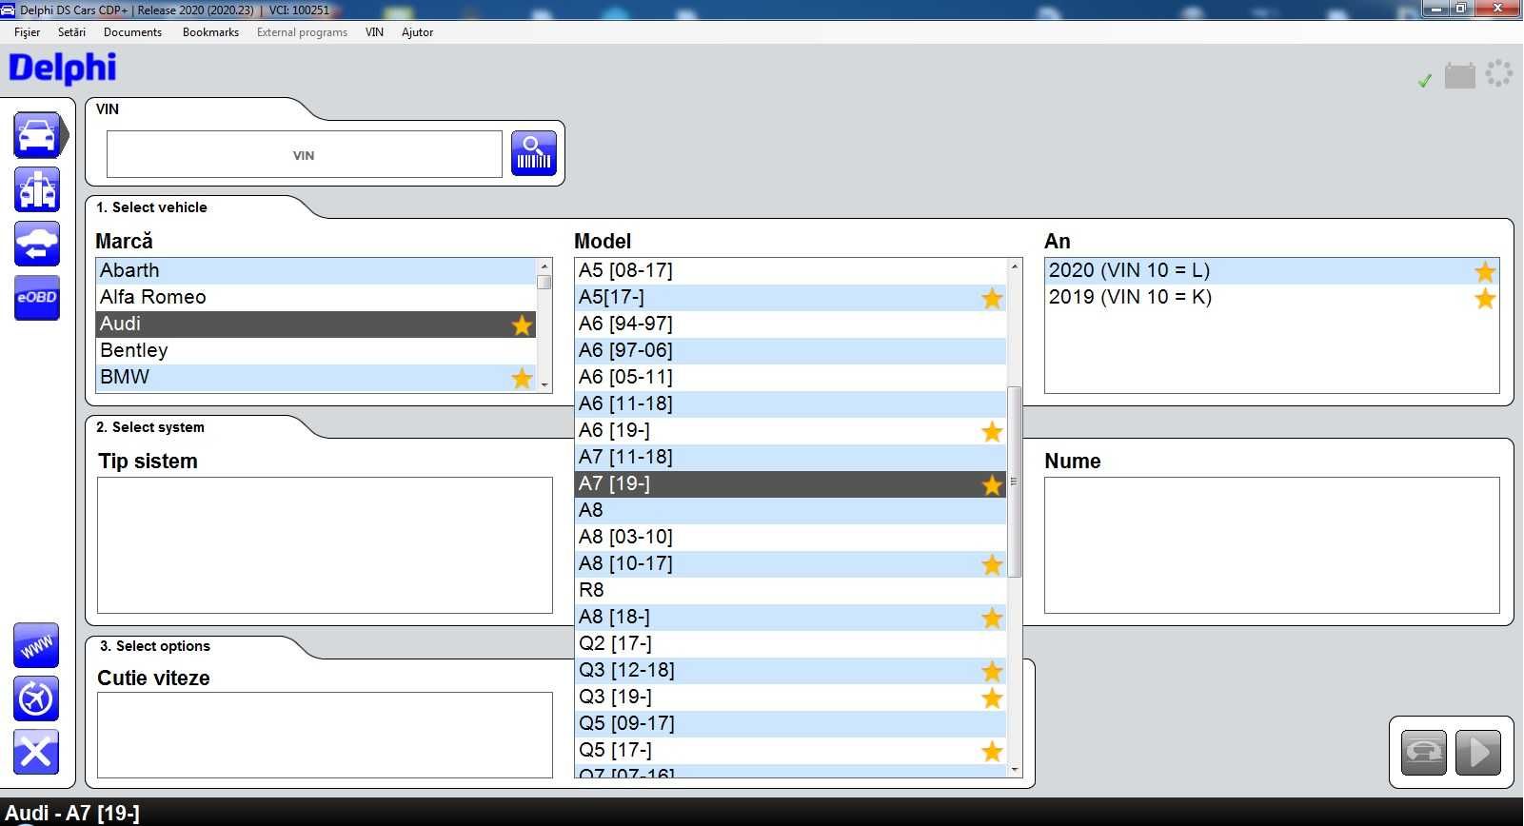Open the Bookmarks menu
The width and height of the screenshot is (1524, 826).
click(x=210, y=31)
